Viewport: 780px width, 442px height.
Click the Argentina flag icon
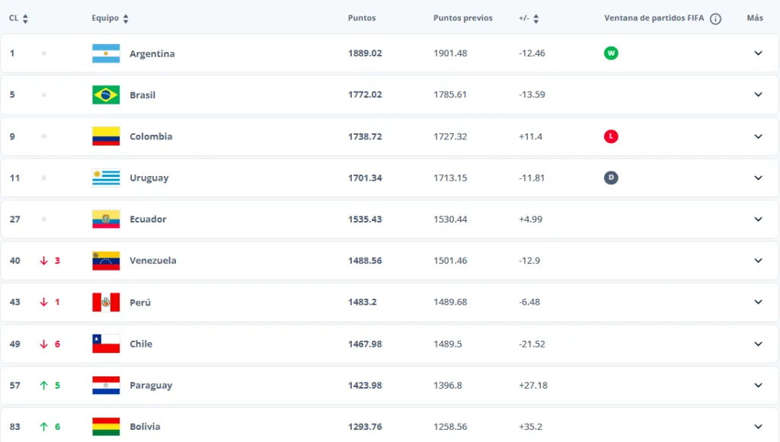[105, 53]
